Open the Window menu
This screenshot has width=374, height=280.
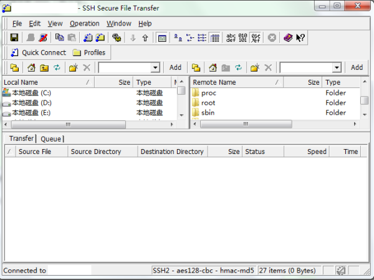click(119, 24)
